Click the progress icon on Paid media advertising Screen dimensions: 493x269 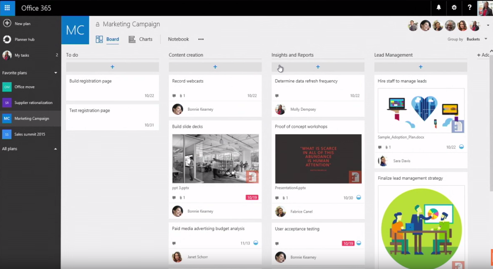click(255, 243)
